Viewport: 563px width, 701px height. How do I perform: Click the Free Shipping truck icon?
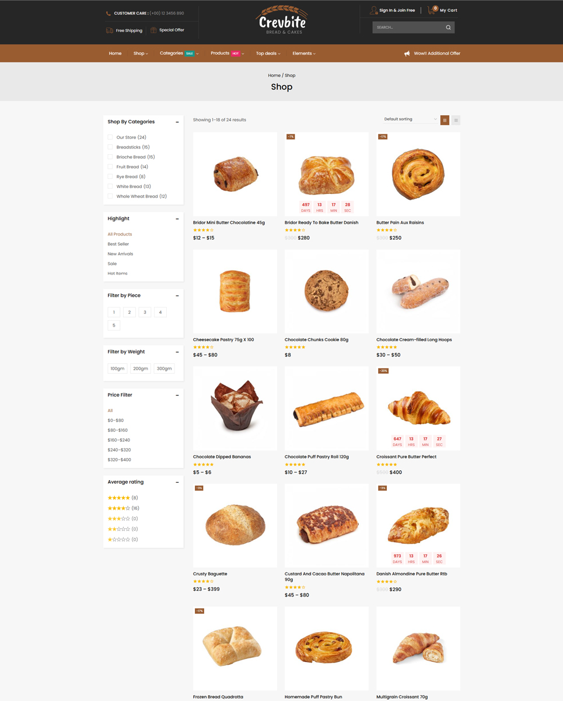(x=110, y=30)
